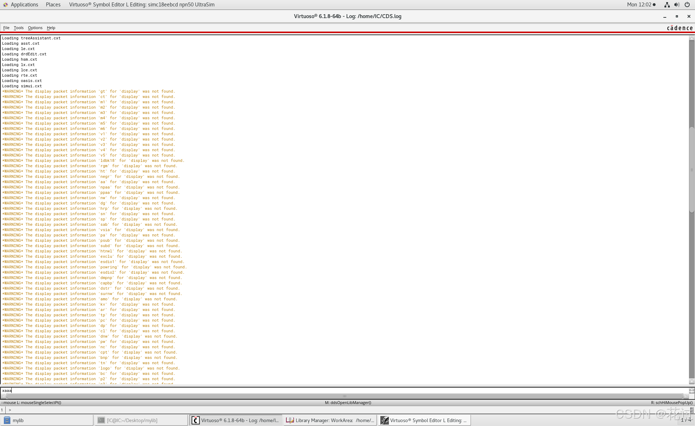Click scroll-up arrow of log scrollbar
This screenshot has width=695, height=426.
point(692,38)
